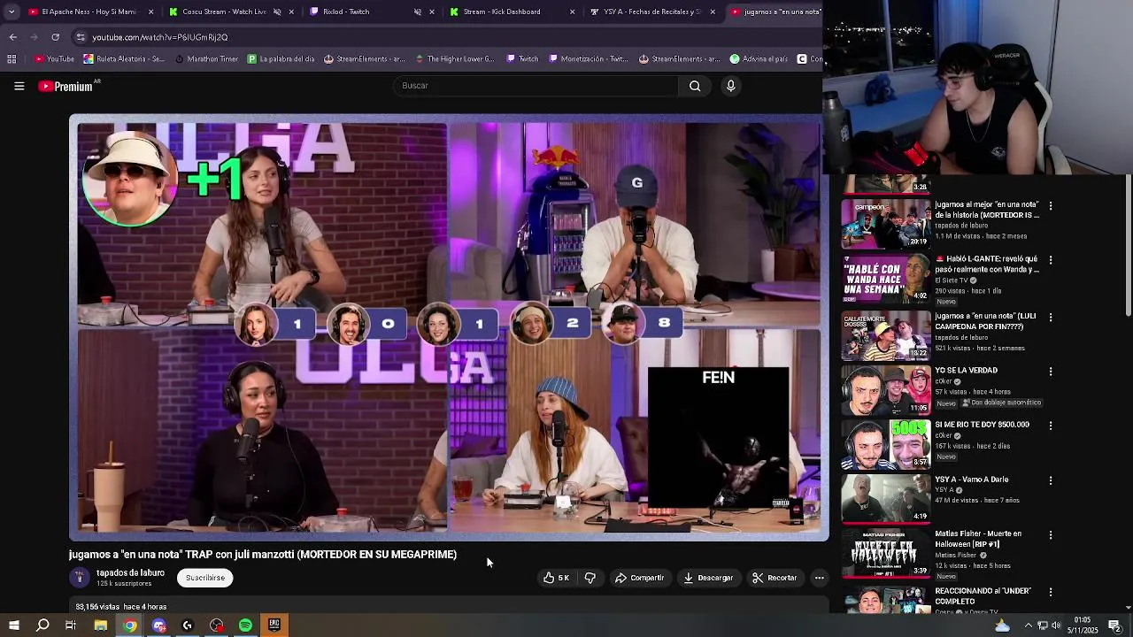Click the address bar URL

click(160, 37)
